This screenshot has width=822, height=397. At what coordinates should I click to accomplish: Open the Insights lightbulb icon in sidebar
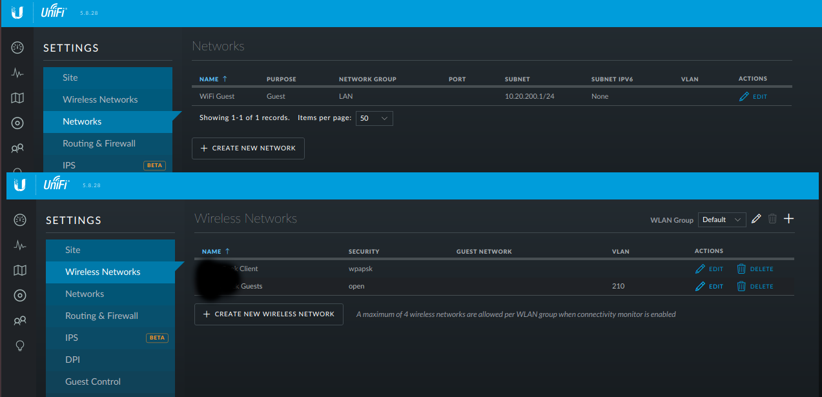point(20,346)
